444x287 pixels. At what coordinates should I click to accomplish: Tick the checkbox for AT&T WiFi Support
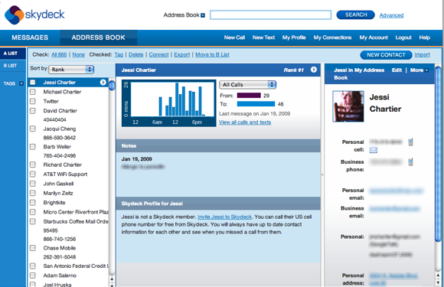pos(33,174)
